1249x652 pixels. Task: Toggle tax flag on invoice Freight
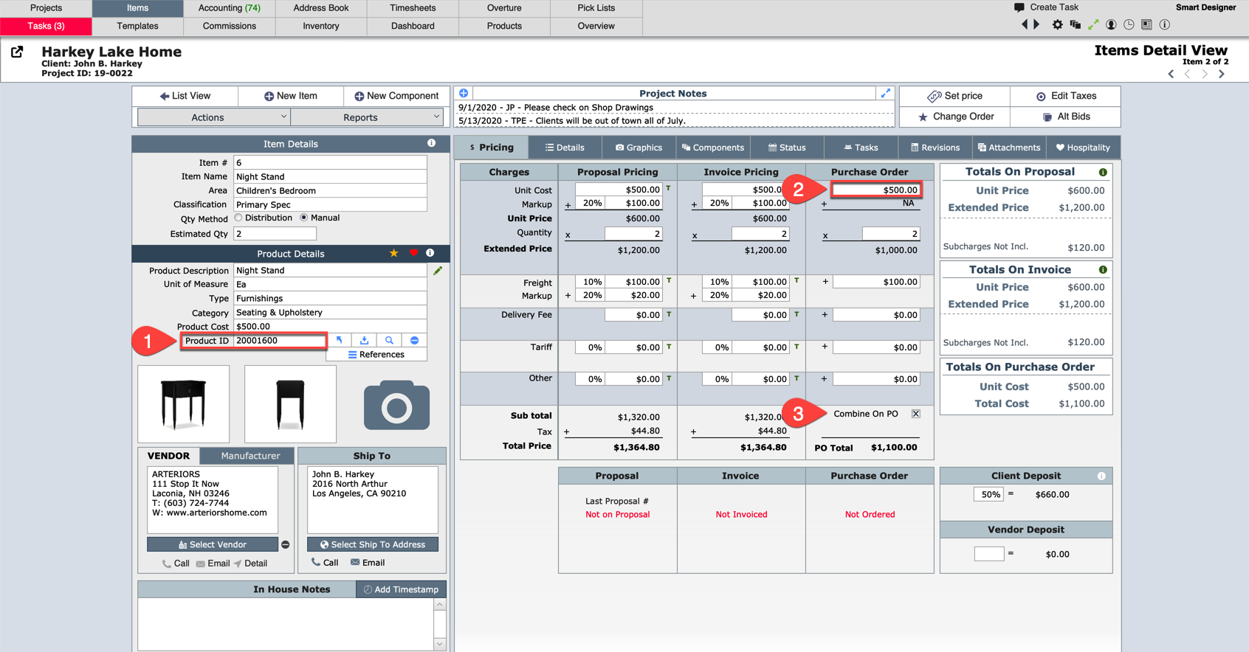click(796, 280)
